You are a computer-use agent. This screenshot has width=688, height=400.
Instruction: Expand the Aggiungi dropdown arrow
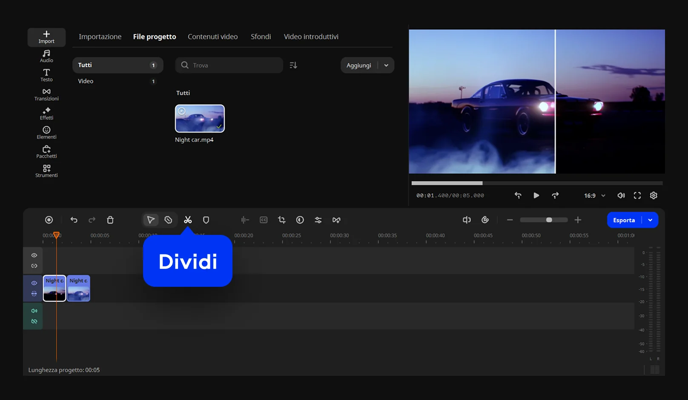click(x=386, y=66)
